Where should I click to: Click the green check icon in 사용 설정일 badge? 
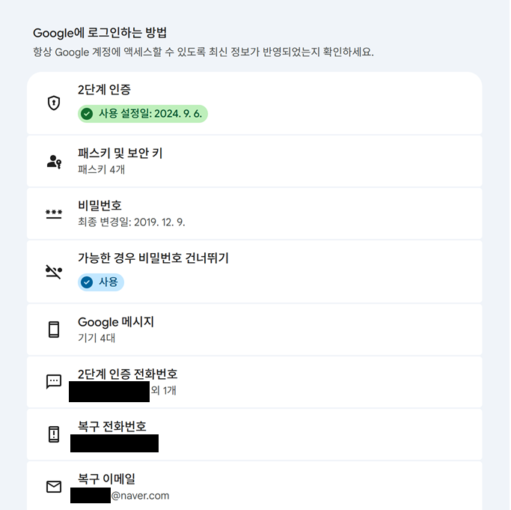click(87, 114)
